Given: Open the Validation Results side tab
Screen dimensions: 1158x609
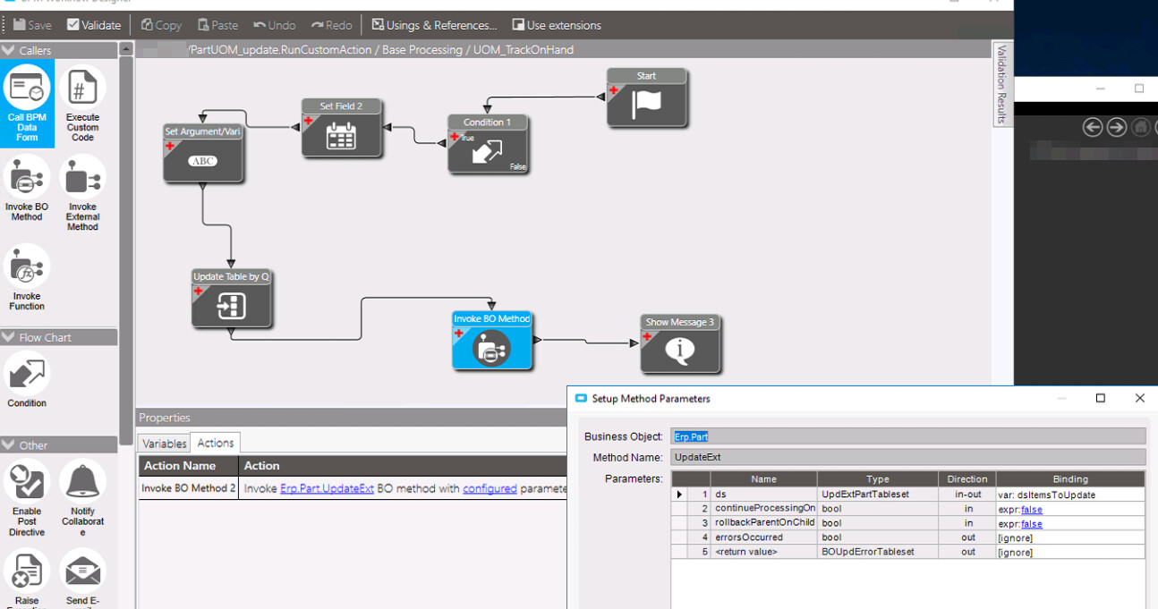Looking at the screenshot, I should click(x=1001, y=83).
